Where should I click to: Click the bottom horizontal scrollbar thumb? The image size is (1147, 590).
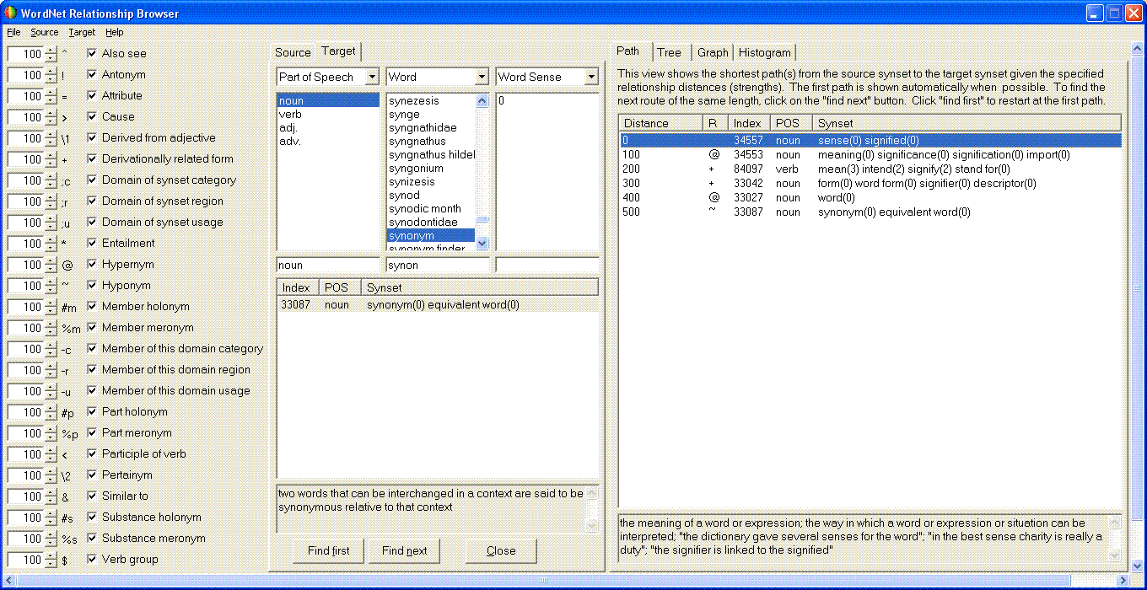(x=543, y=581)
